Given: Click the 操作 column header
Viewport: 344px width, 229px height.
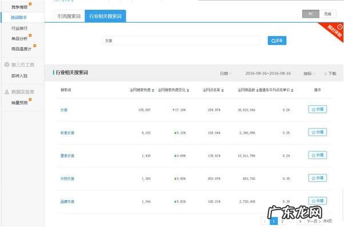Looking at the screenshot, I should tap(318, 90).
